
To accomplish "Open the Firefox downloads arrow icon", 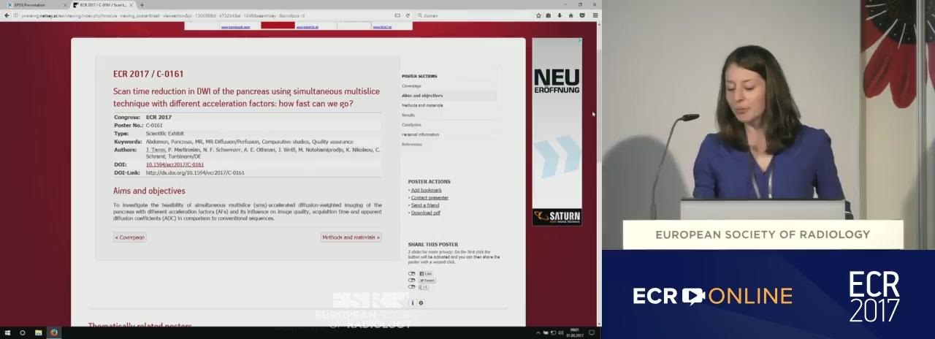I will [x=560, y=15].
